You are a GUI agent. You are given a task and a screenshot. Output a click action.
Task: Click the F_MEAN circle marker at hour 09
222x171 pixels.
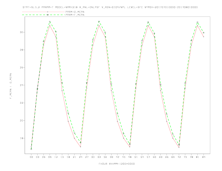click(x=50, y=22)
